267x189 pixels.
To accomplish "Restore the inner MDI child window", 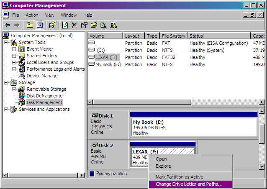I will tap(253, 15).
